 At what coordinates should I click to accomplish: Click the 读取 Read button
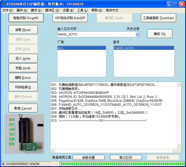click(x=23, y=30)
